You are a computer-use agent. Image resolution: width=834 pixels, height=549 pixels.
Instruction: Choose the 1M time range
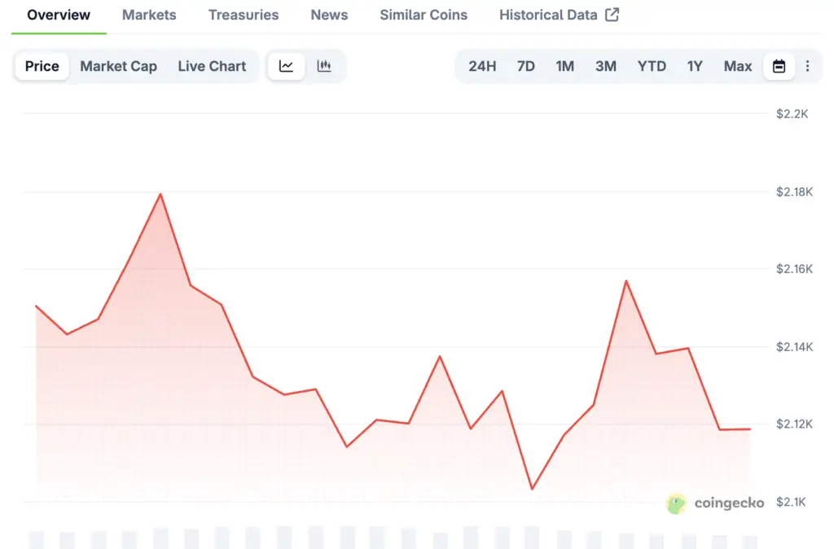pyautogui.click(x=565, y=66)
